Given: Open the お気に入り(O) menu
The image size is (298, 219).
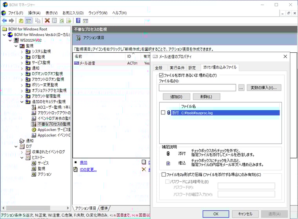Looking at the screenshot, I should [x=73, y=13].
